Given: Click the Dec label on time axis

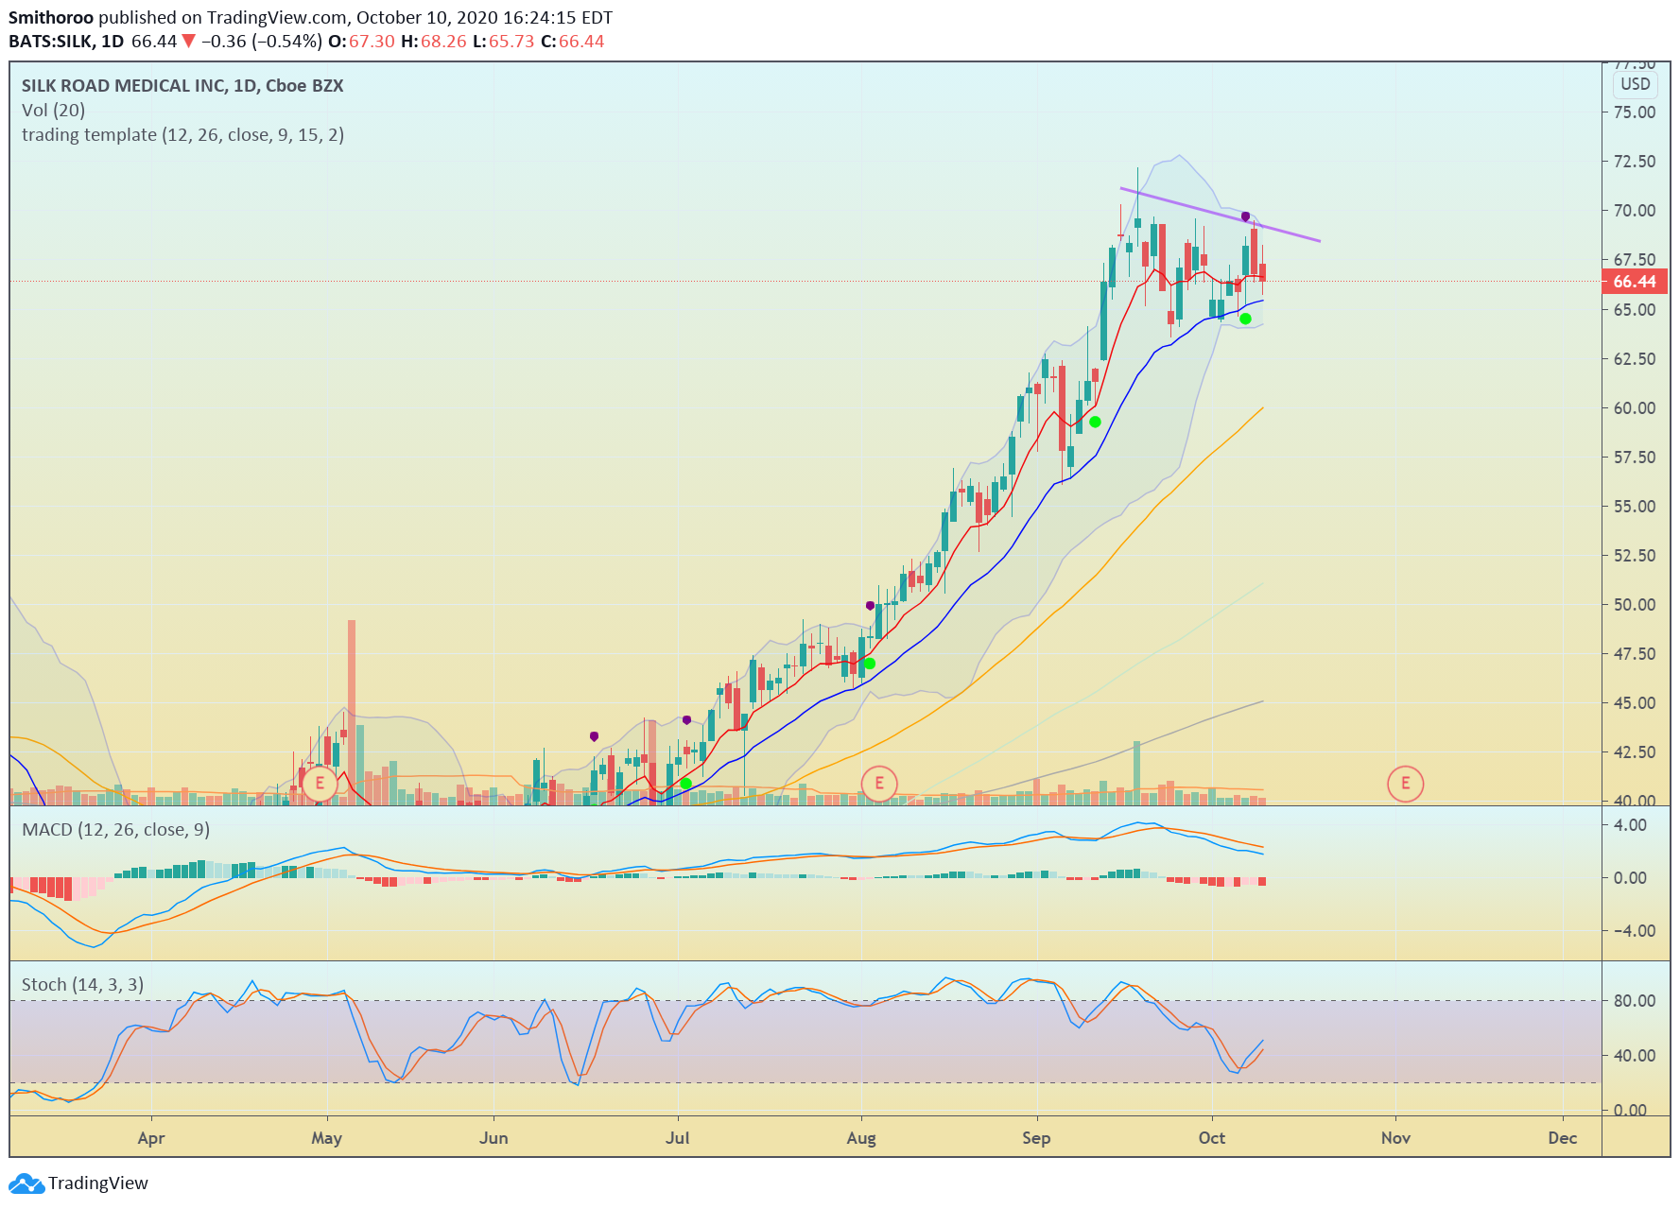Looking at the screenshot, I should pos(1563,1138).
